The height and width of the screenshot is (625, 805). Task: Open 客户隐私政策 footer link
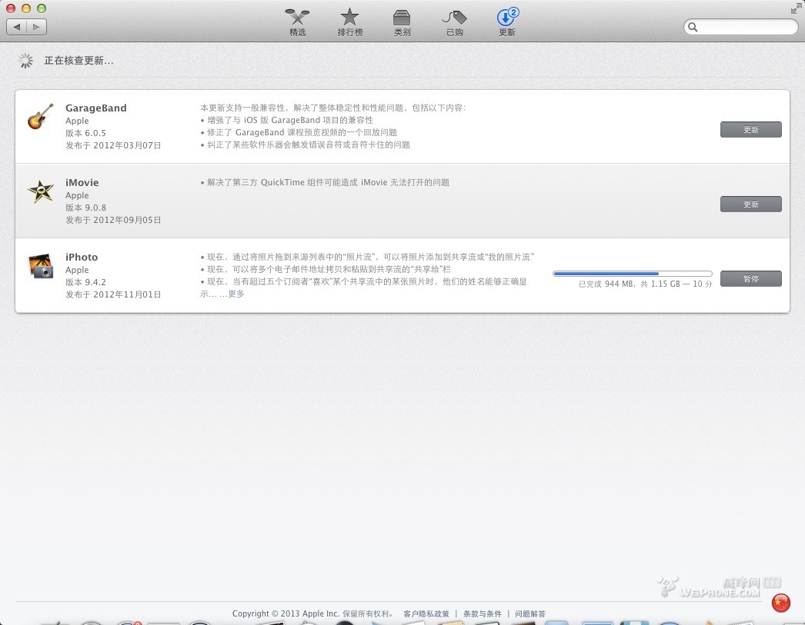coord(426,613)
